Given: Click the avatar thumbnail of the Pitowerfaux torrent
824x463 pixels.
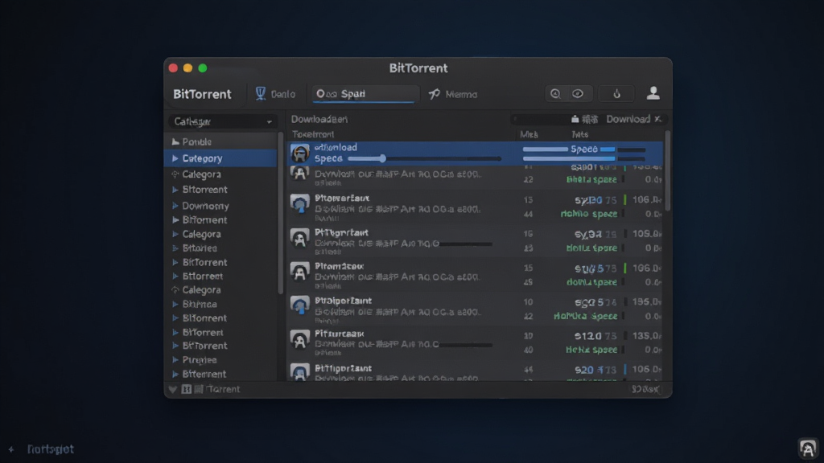Looking at the screenshot, I should coord(300,203).
